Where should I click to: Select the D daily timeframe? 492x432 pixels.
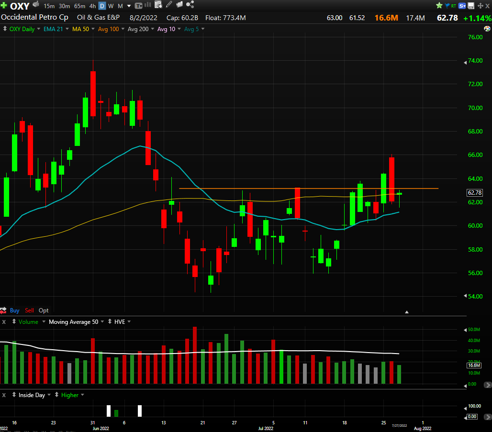[x=102, y=6]
